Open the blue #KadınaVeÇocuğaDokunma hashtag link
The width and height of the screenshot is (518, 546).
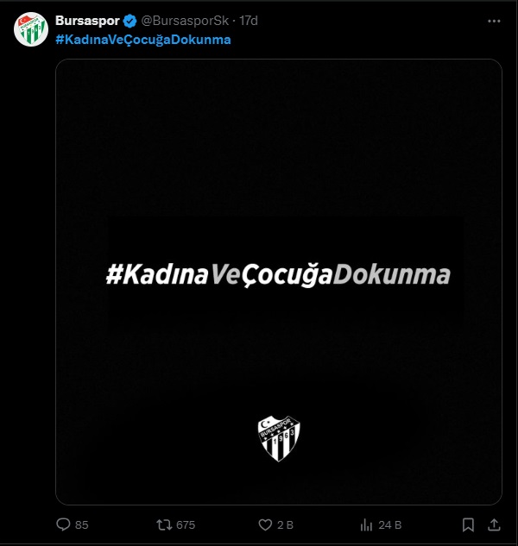pyautogui.click(x=143, y=40)
